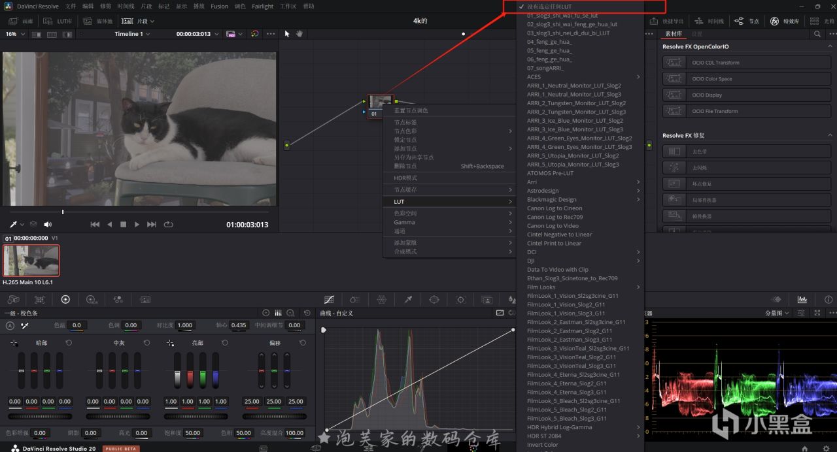Open the 16% viewer zoom dropdown
The image size is (837, 452).
pyautogui.click(x=14, y=34)
